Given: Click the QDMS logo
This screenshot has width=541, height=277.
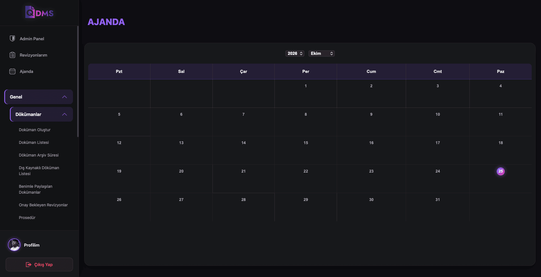Looking at the screenshot, I should tap(39, 12).
